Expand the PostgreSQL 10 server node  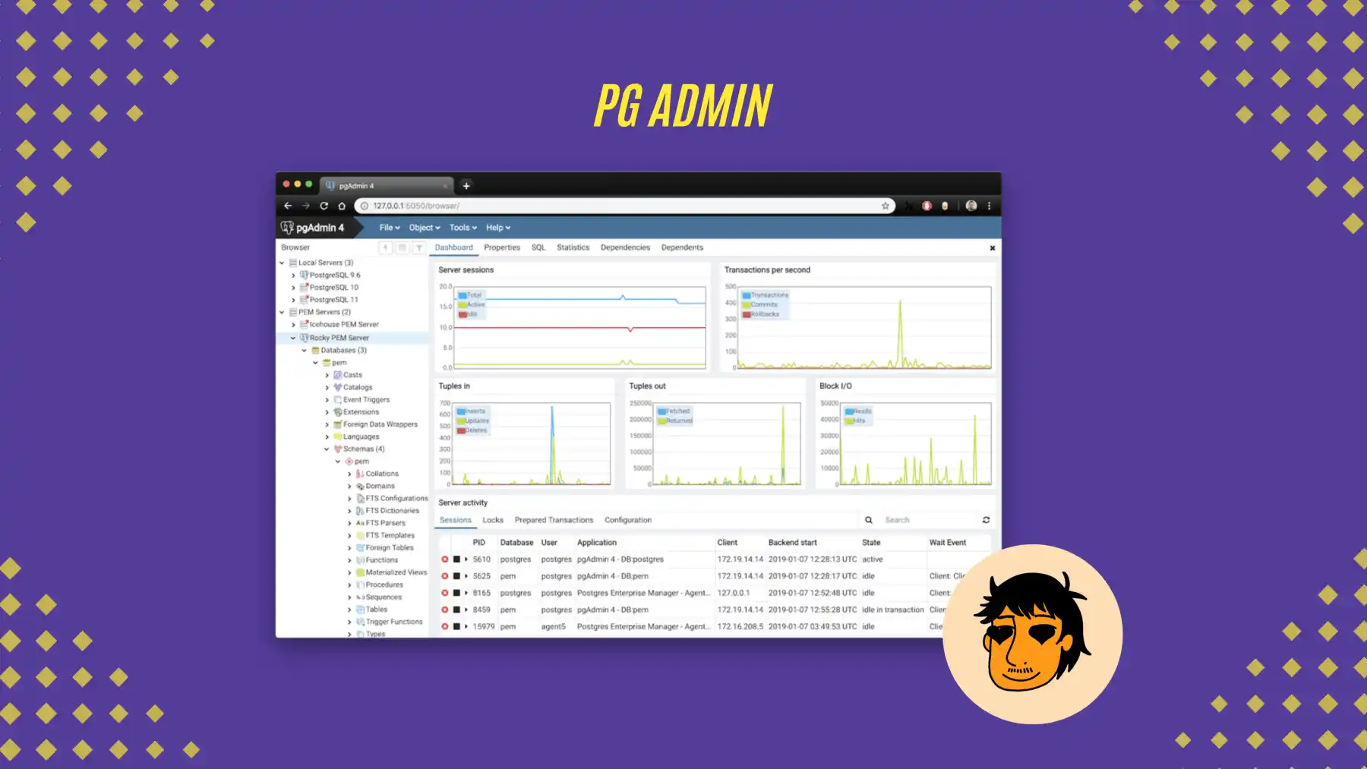293,288
